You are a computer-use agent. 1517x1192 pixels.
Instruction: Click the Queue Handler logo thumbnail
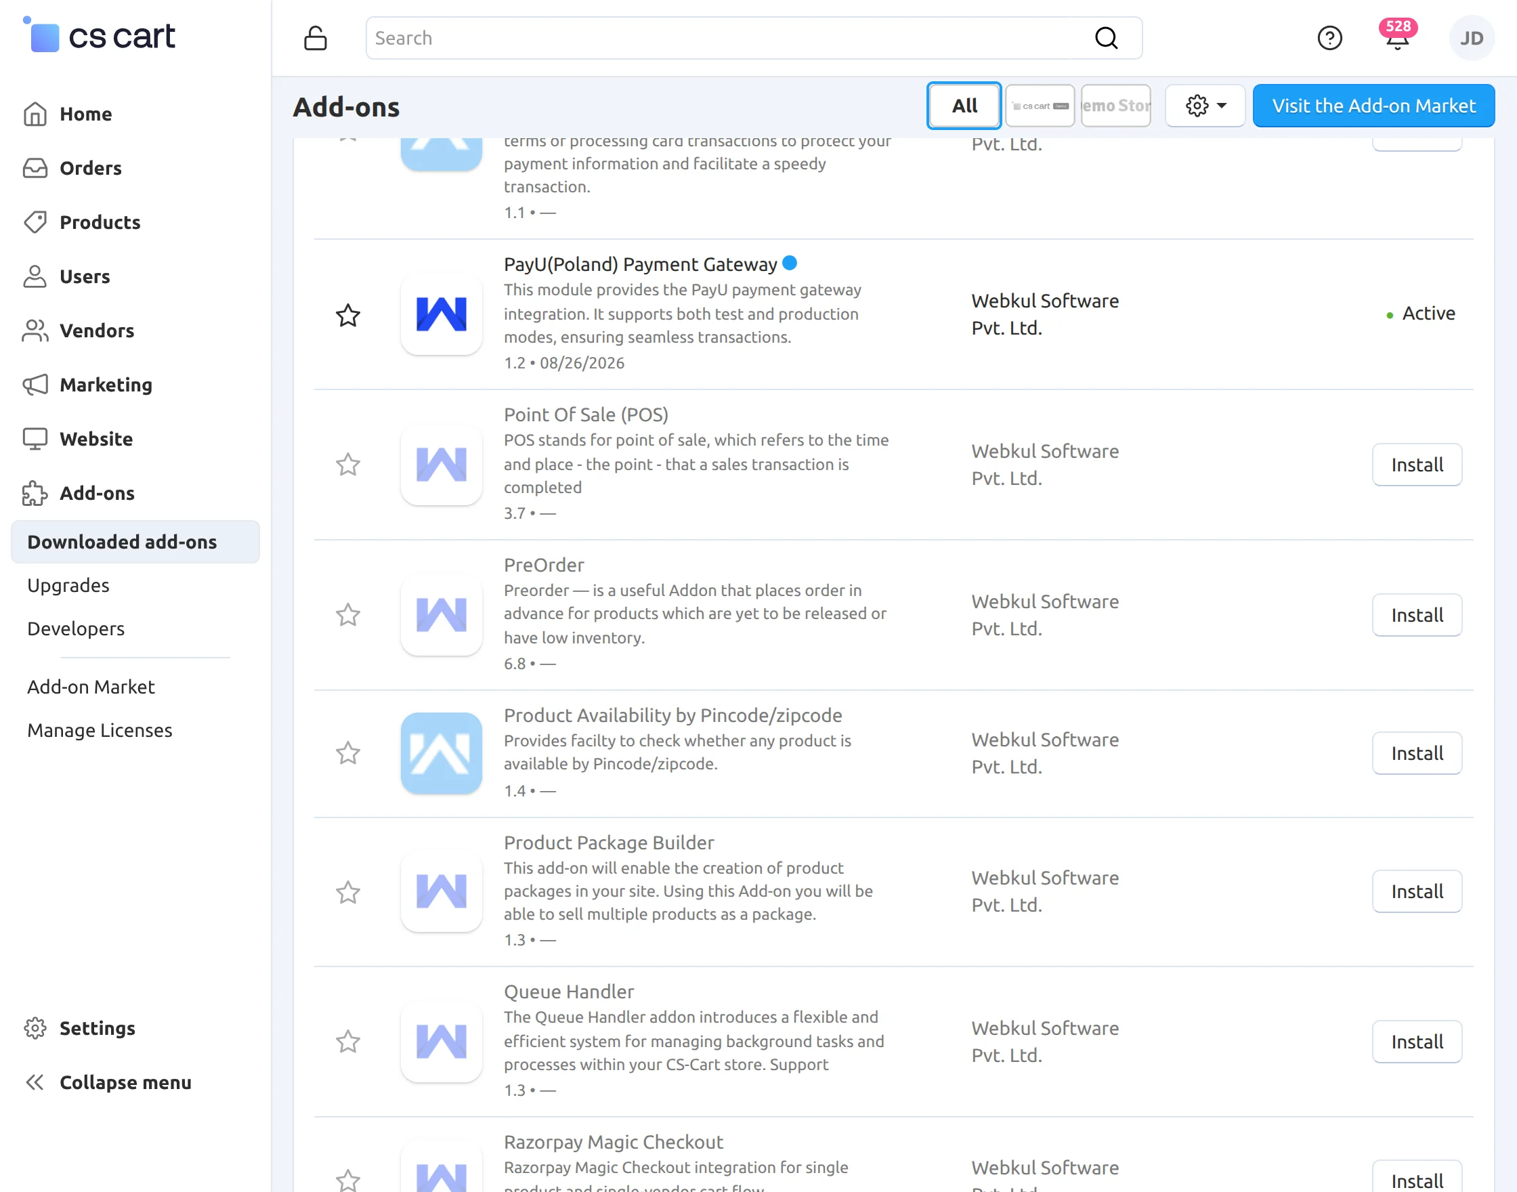(441, 1041)
